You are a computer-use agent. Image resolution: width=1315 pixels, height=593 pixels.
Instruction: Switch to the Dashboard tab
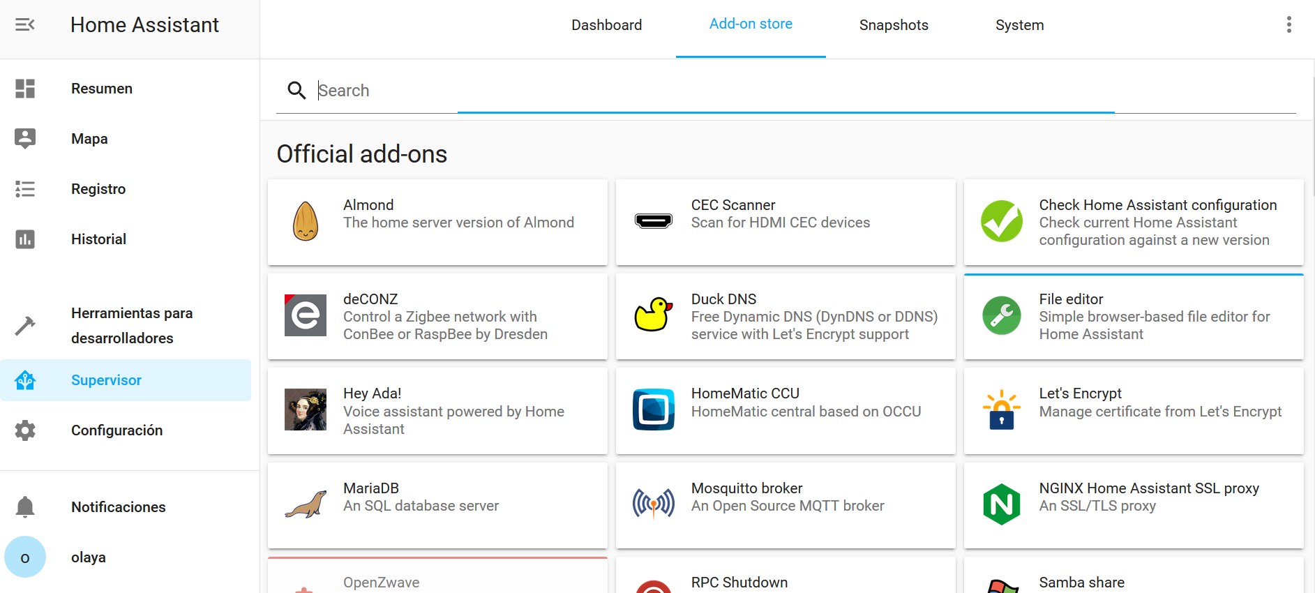point(607,25)
